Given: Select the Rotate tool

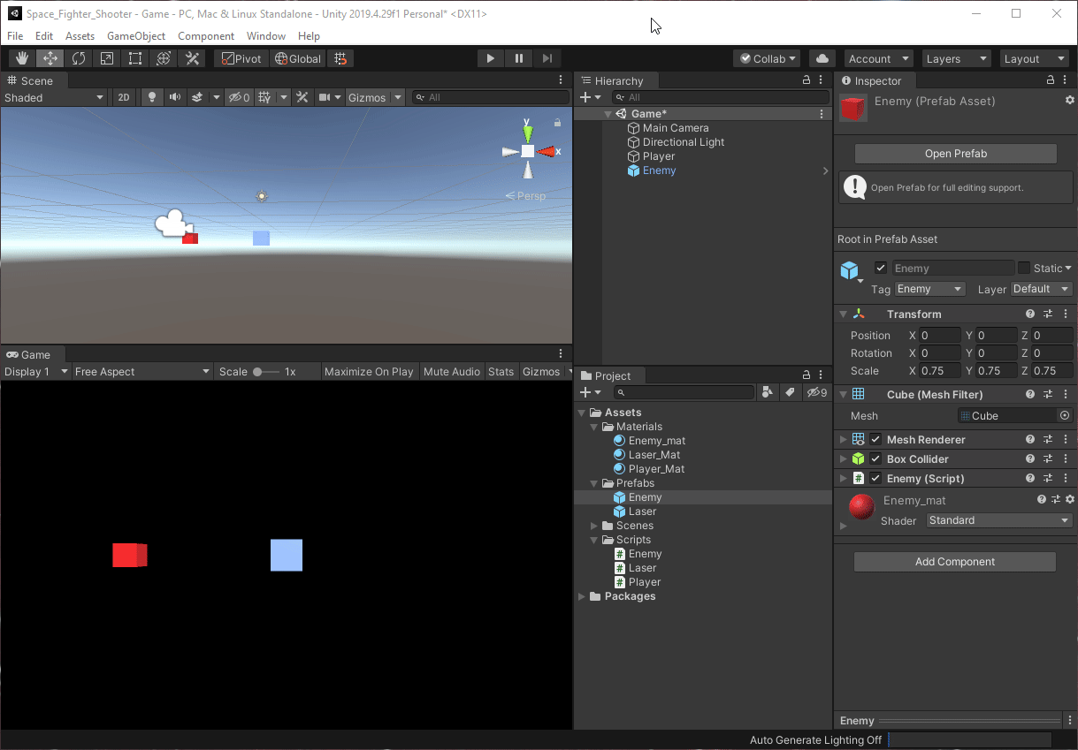Looking at the screenshot, I should (78, 58).
